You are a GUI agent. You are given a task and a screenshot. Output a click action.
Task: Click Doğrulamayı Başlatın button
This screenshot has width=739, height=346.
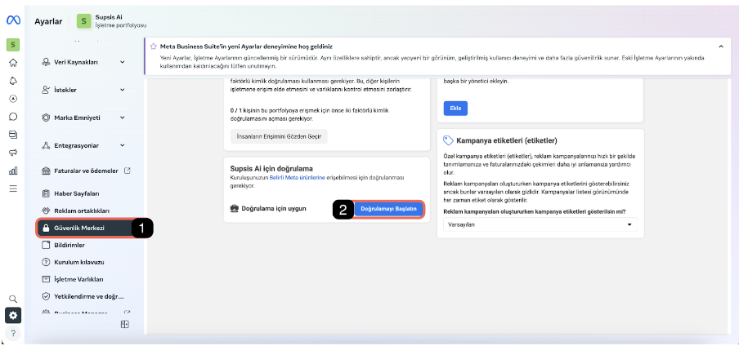pyautogui.click(x=389, y=209)
